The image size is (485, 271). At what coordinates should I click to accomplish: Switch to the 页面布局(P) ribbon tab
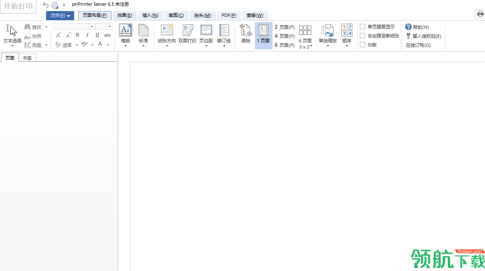95,16
